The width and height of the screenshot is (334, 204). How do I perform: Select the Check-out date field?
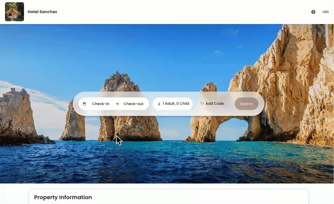click(133, 104)
